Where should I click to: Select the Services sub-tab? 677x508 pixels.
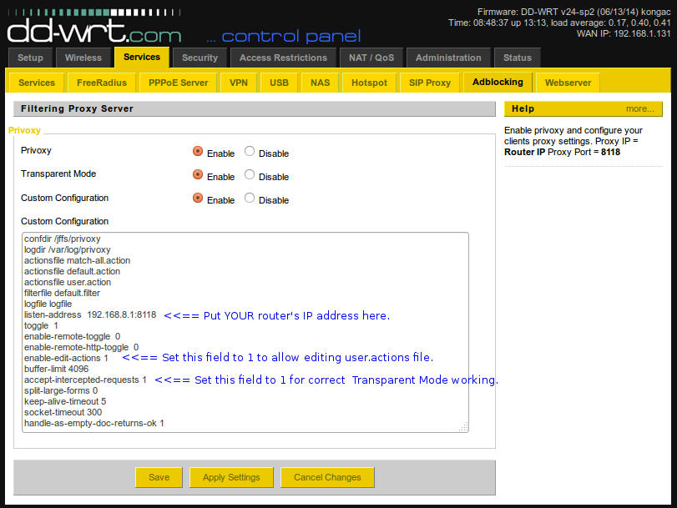[37, 83]
